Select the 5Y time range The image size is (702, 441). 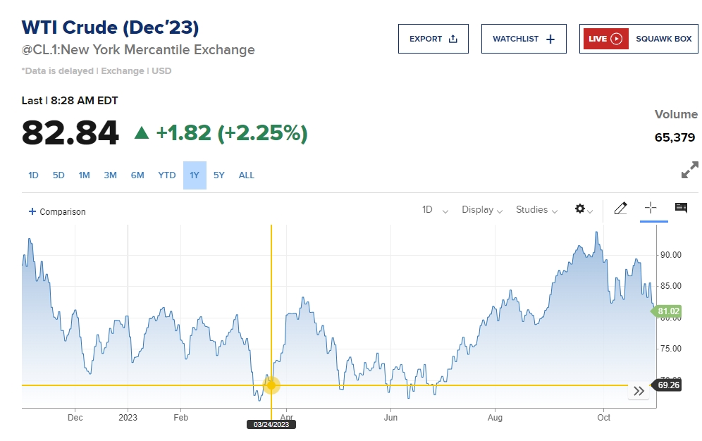[219, 175]
